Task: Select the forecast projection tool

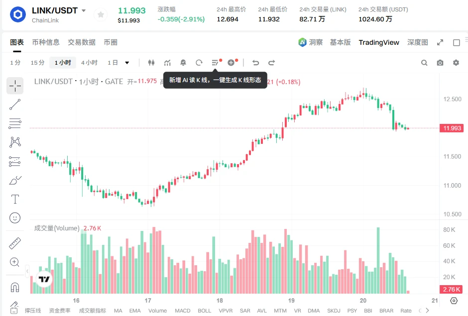Action: coord(15,161)
